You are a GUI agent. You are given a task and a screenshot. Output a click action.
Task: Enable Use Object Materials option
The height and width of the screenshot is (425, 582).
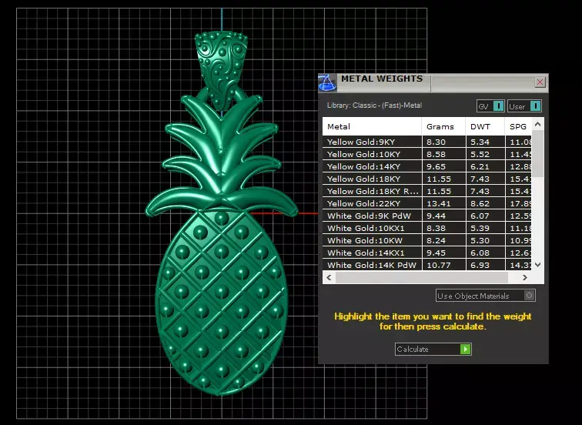tap(486, 296)
